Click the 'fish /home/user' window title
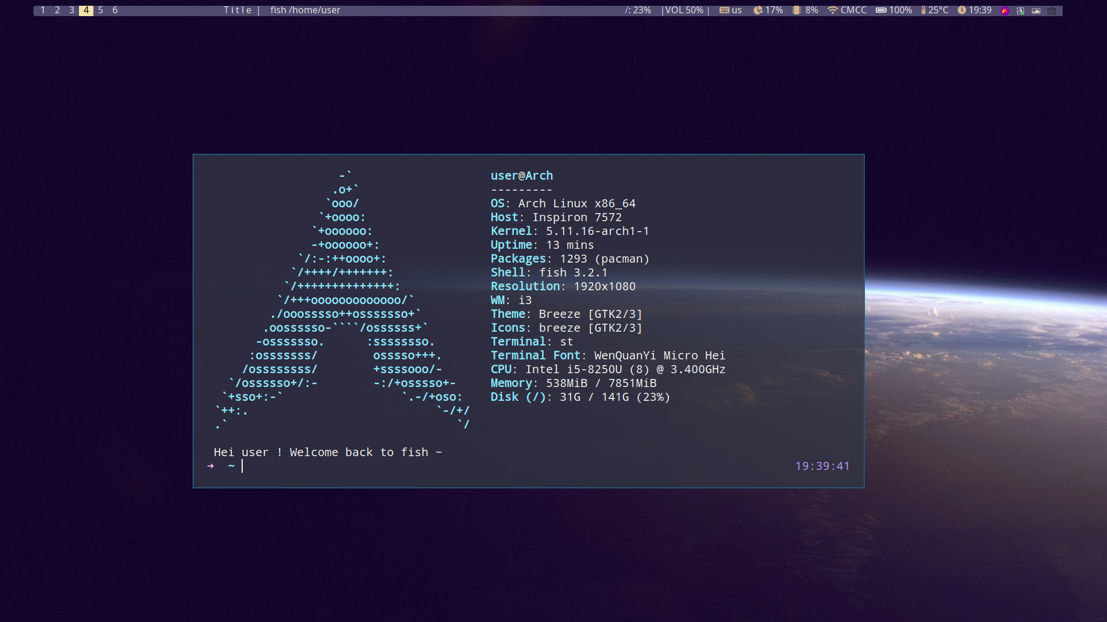1107x622 pixels. click(x=305, y=10)
